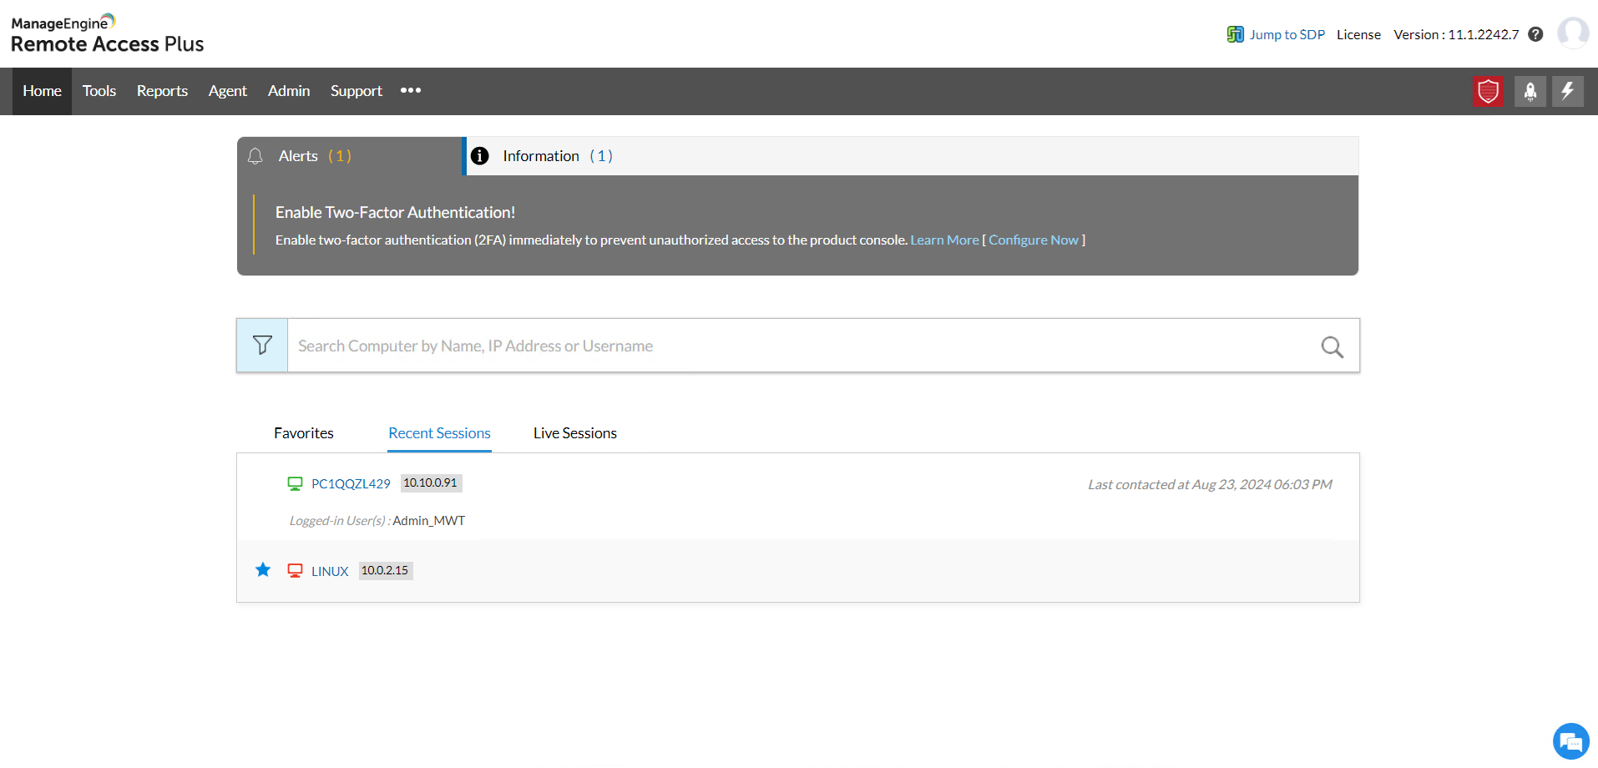Image resolution: width=1598 pixels, height=768 pixels.
Task: Click the red shield security icon
Action: pos(1488,91)
